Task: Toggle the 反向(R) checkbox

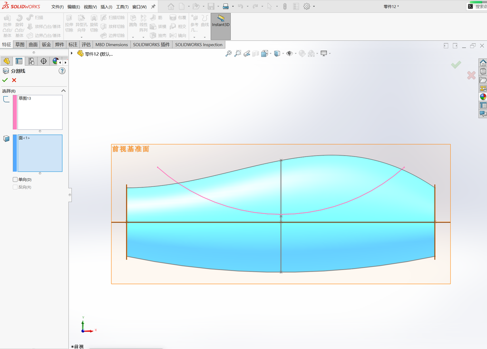Action: point(15,187)
